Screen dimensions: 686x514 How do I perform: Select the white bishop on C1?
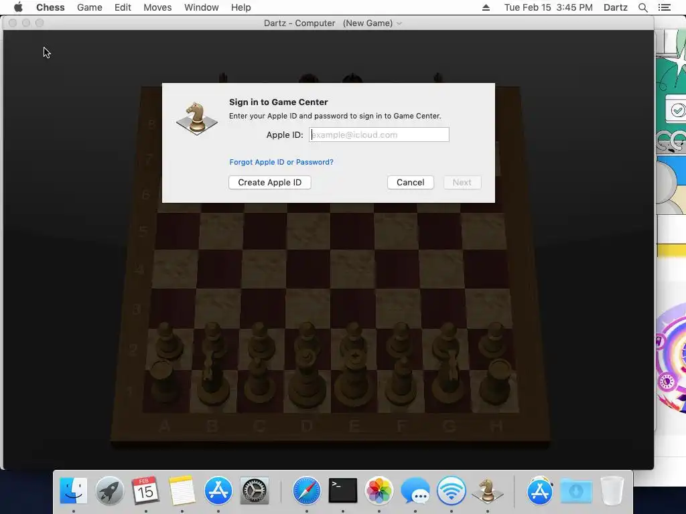click(259, 380)
